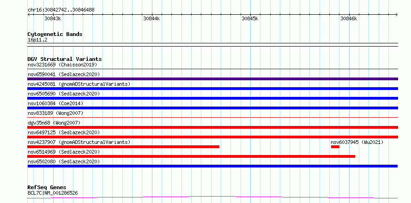
Task: Click the nsv6497125 (Sedlazeck2020) label
Action: click(x=64, y=132)
